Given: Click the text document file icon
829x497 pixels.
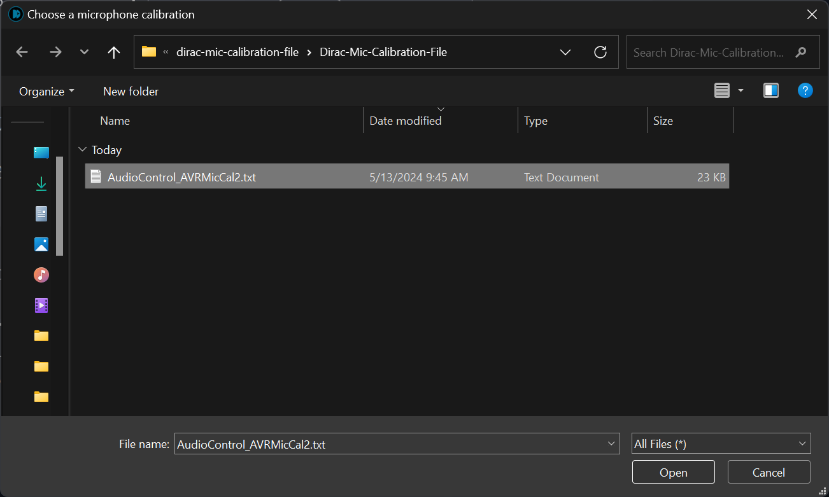Looking at the screenshot, I should [96, 176].
